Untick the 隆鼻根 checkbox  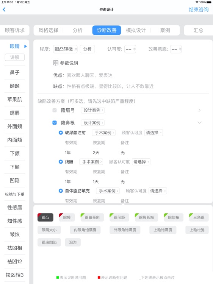tap(55, 123)
